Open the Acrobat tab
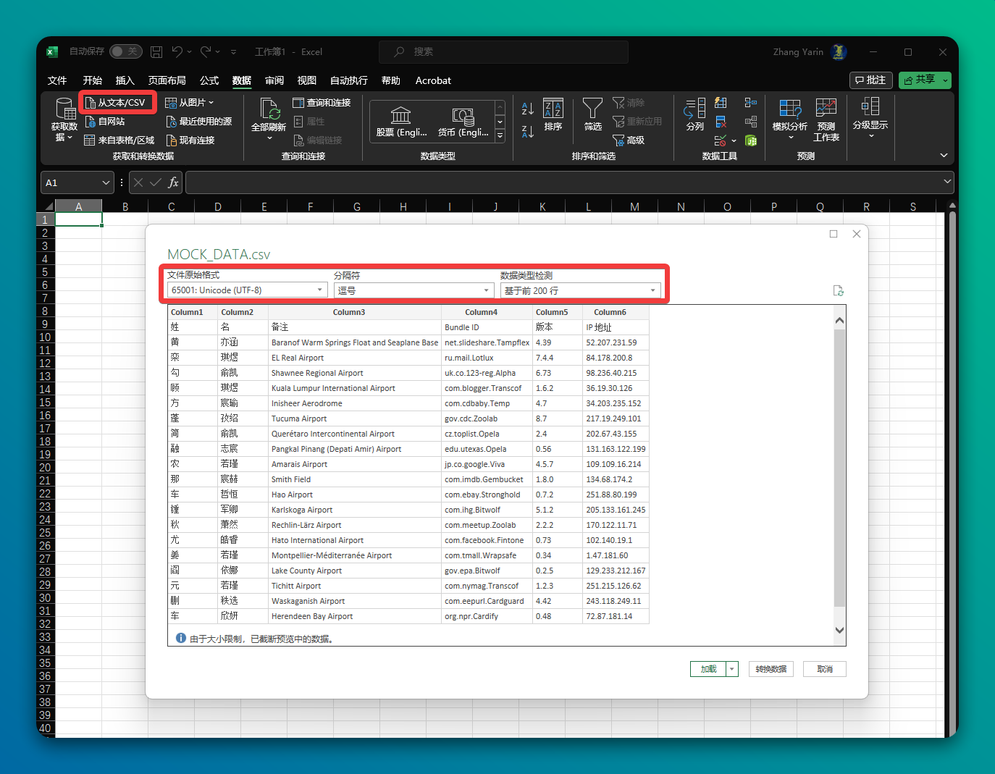This screenshot has height=774, width=995. pyautogui.click(x=433, y=80)
